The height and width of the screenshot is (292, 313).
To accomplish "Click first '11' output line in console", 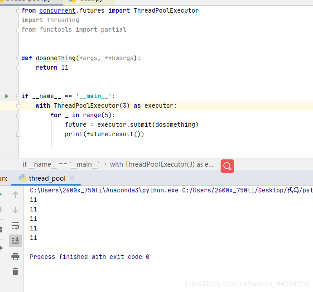I will coord(34,200).
